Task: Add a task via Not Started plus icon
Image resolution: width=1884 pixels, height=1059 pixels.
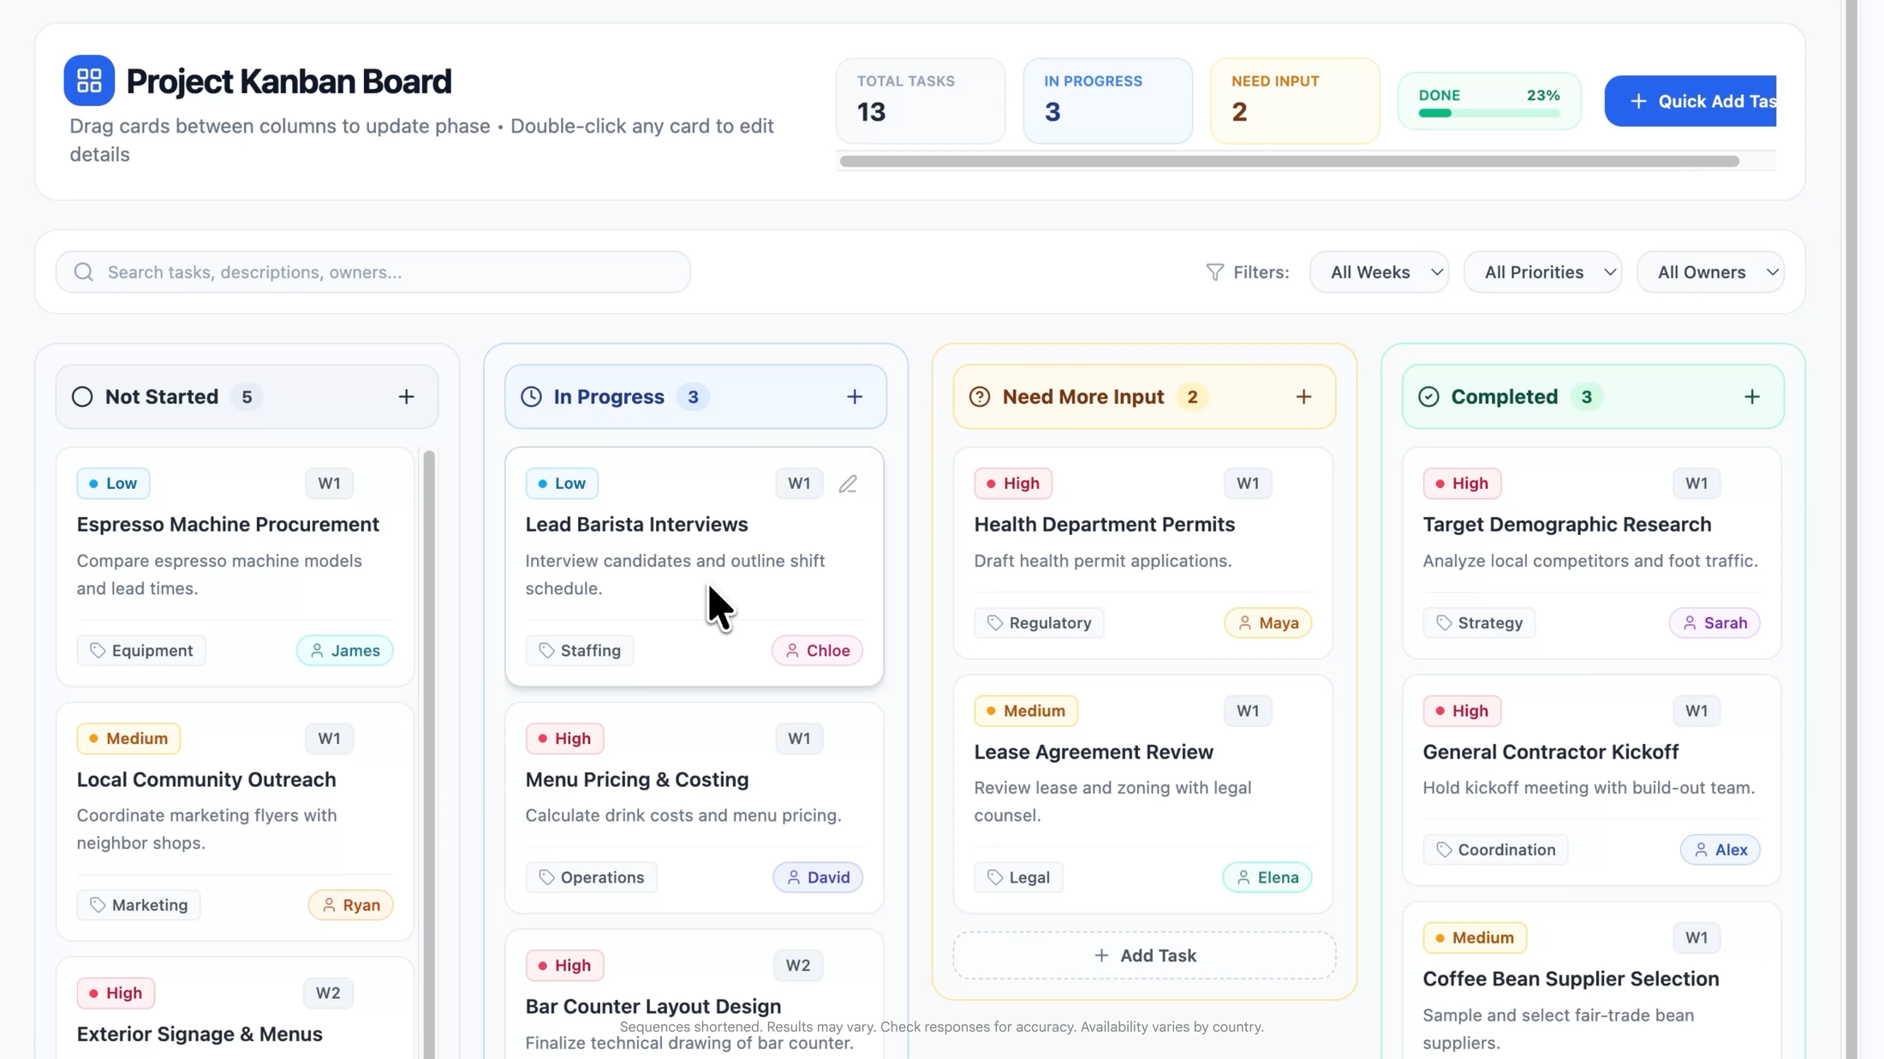Action: click(x=406, y=396)
